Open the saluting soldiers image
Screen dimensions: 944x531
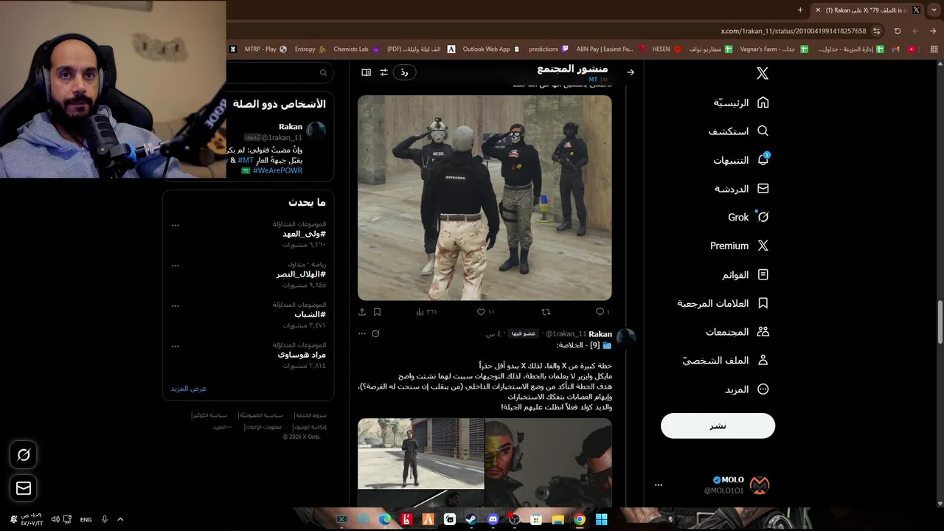pyautogui.click(x=485, y=198)
